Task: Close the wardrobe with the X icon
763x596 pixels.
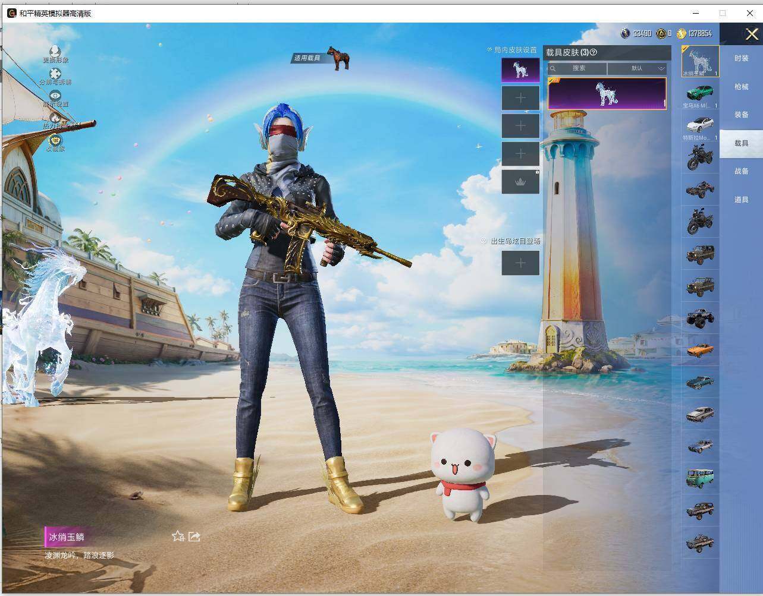Action: 752,34
